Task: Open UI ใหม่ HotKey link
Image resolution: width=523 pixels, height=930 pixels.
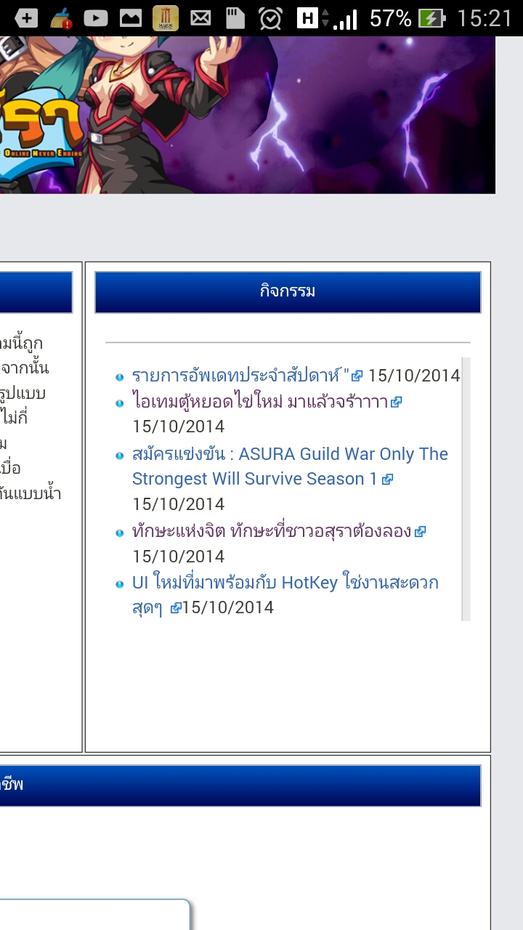Action: point(285,595)
